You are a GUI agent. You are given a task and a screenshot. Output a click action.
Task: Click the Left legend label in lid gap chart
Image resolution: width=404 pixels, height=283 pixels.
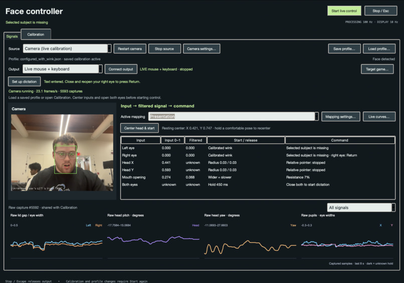(88, 225)
